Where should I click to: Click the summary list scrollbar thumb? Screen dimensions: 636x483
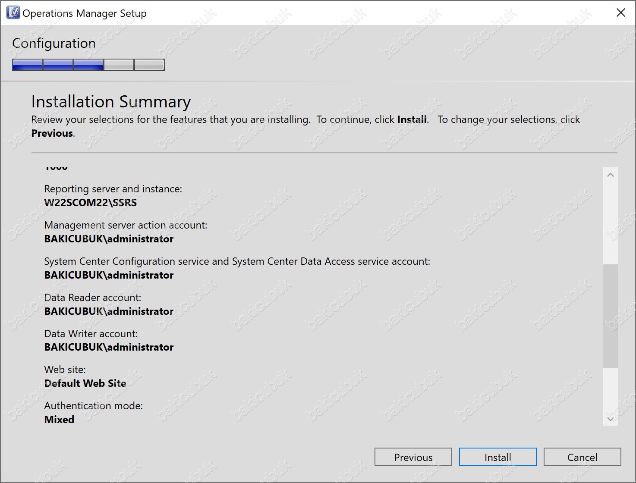click(x=610, y=316)
